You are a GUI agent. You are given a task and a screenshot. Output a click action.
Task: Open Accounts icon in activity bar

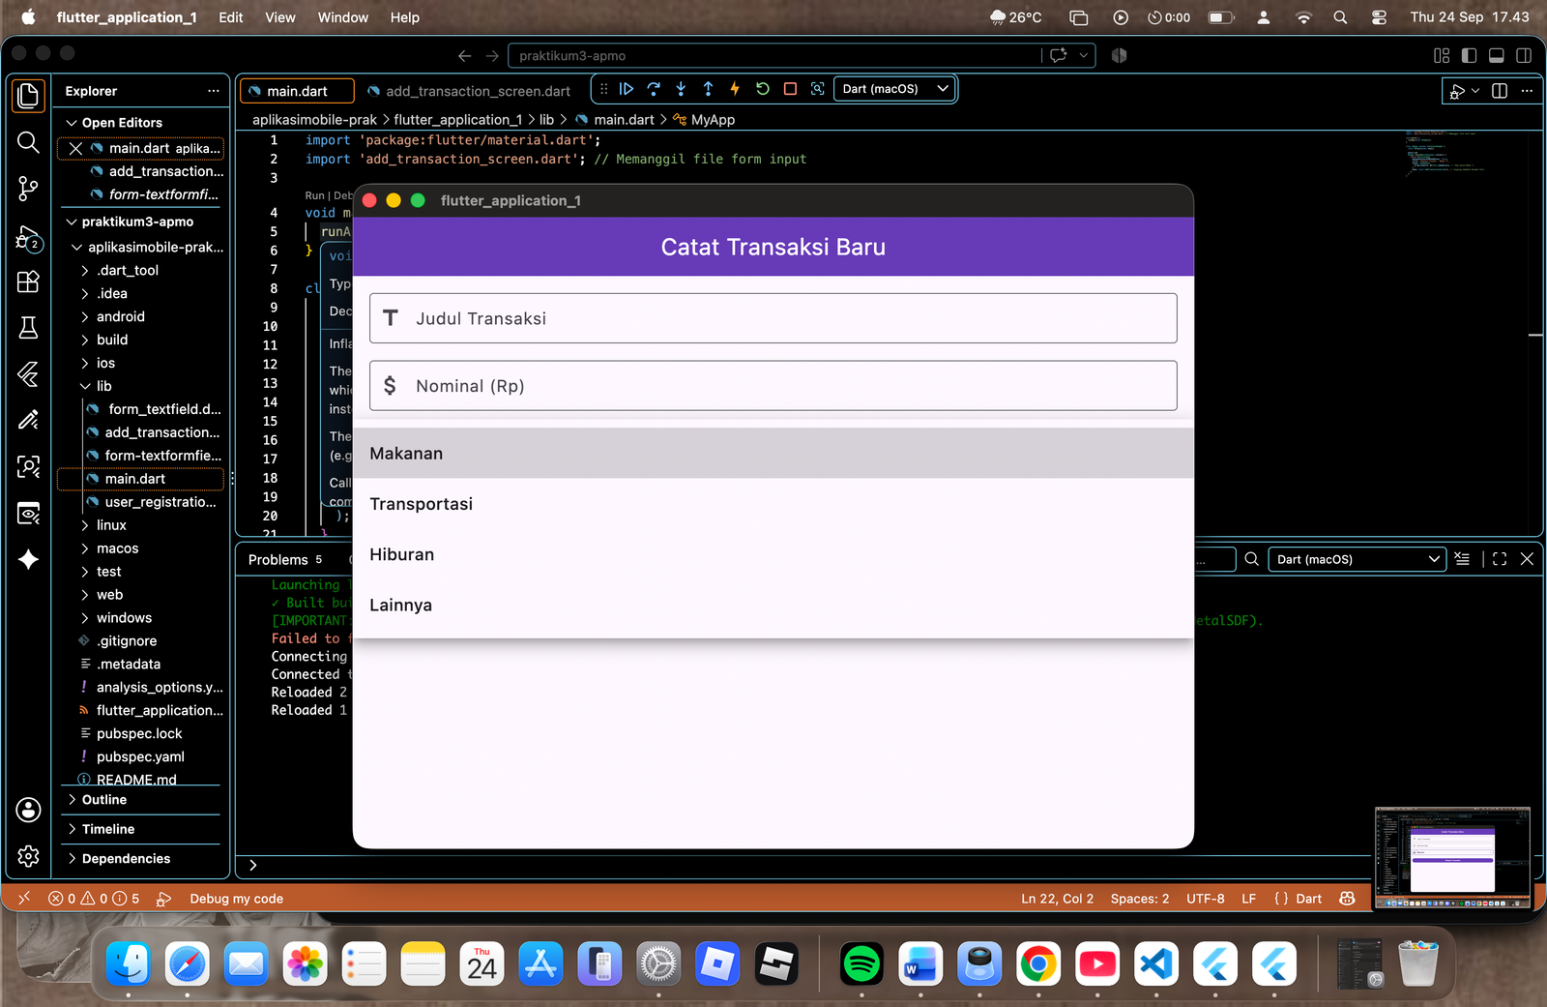click(28, 810)
